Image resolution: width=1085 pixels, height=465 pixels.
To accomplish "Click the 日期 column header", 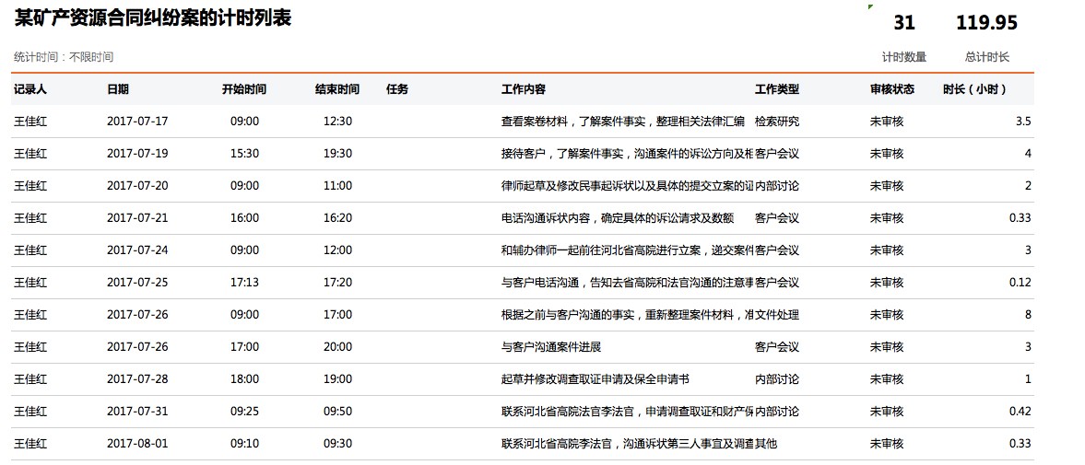I will pyautogui.click(x=118, y=89).
